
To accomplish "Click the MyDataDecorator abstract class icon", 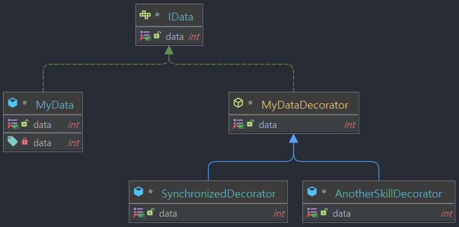I will [x=238, y=103].
